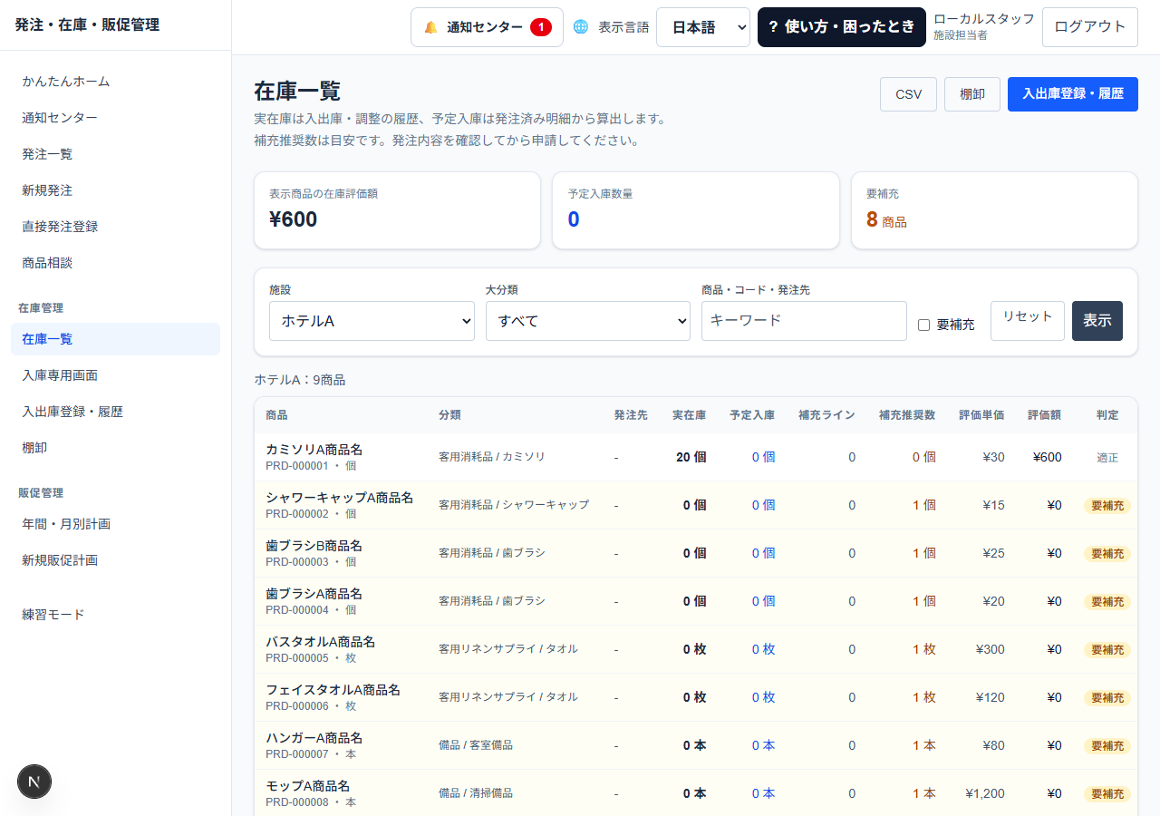Click the 実在庫 column header
1160x816 pixels.
tap(689, 415)
